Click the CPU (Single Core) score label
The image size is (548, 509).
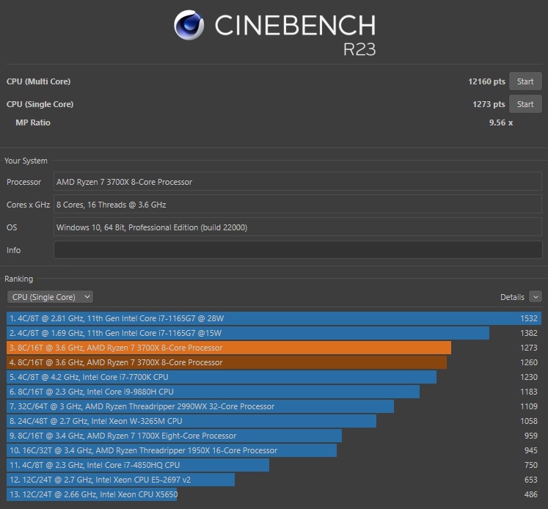tap(40, 104)
